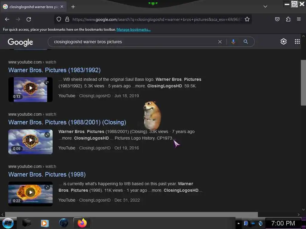Click the scroll down arrow
Screen dimensions: 306x229
coord(303,210)
